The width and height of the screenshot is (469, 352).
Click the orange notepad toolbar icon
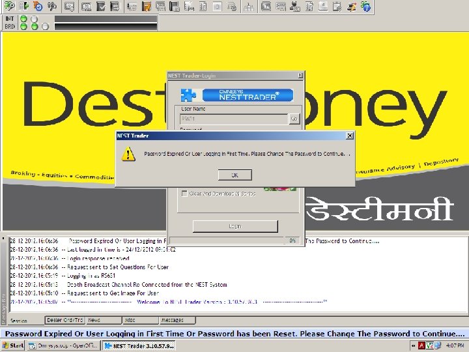[x=147, y=6]
